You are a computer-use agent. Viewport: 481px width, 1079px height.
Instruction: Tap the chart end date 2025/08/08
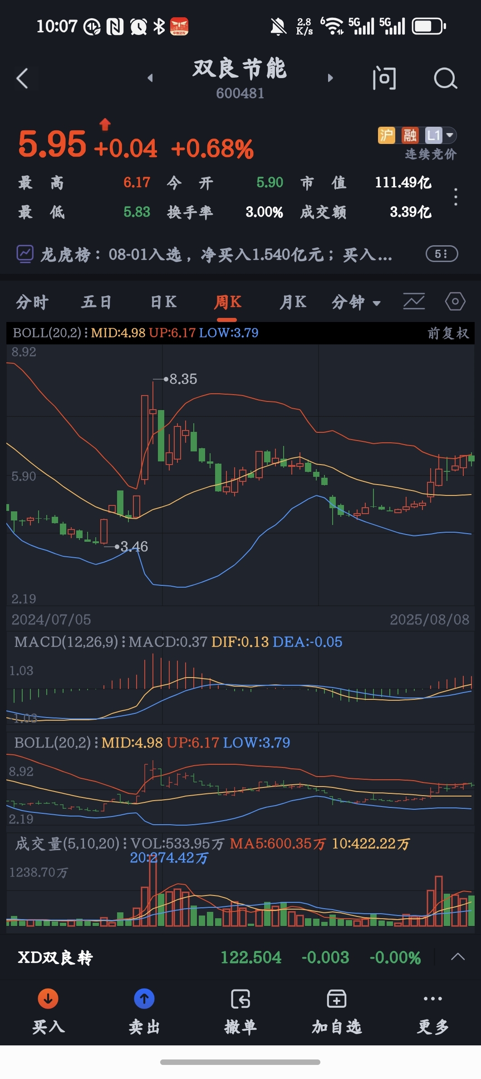430,619
